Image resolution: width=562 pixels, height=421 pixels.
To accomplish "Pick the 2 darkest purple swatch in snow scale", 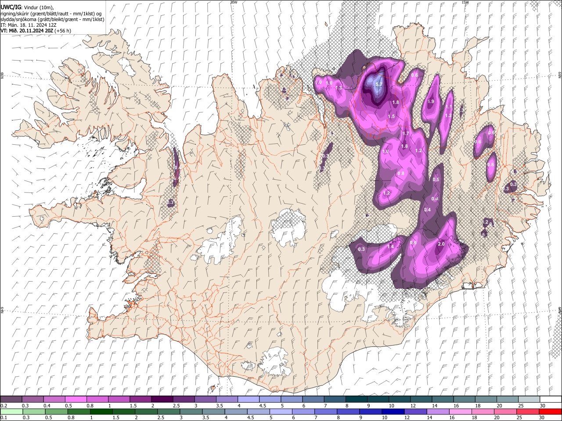I will point(162,400).
